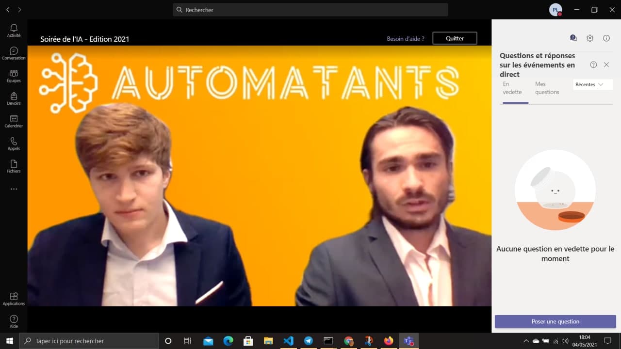Expand the sidebar more options ellipsis
The image size is (621, 349).
(14, 189)
